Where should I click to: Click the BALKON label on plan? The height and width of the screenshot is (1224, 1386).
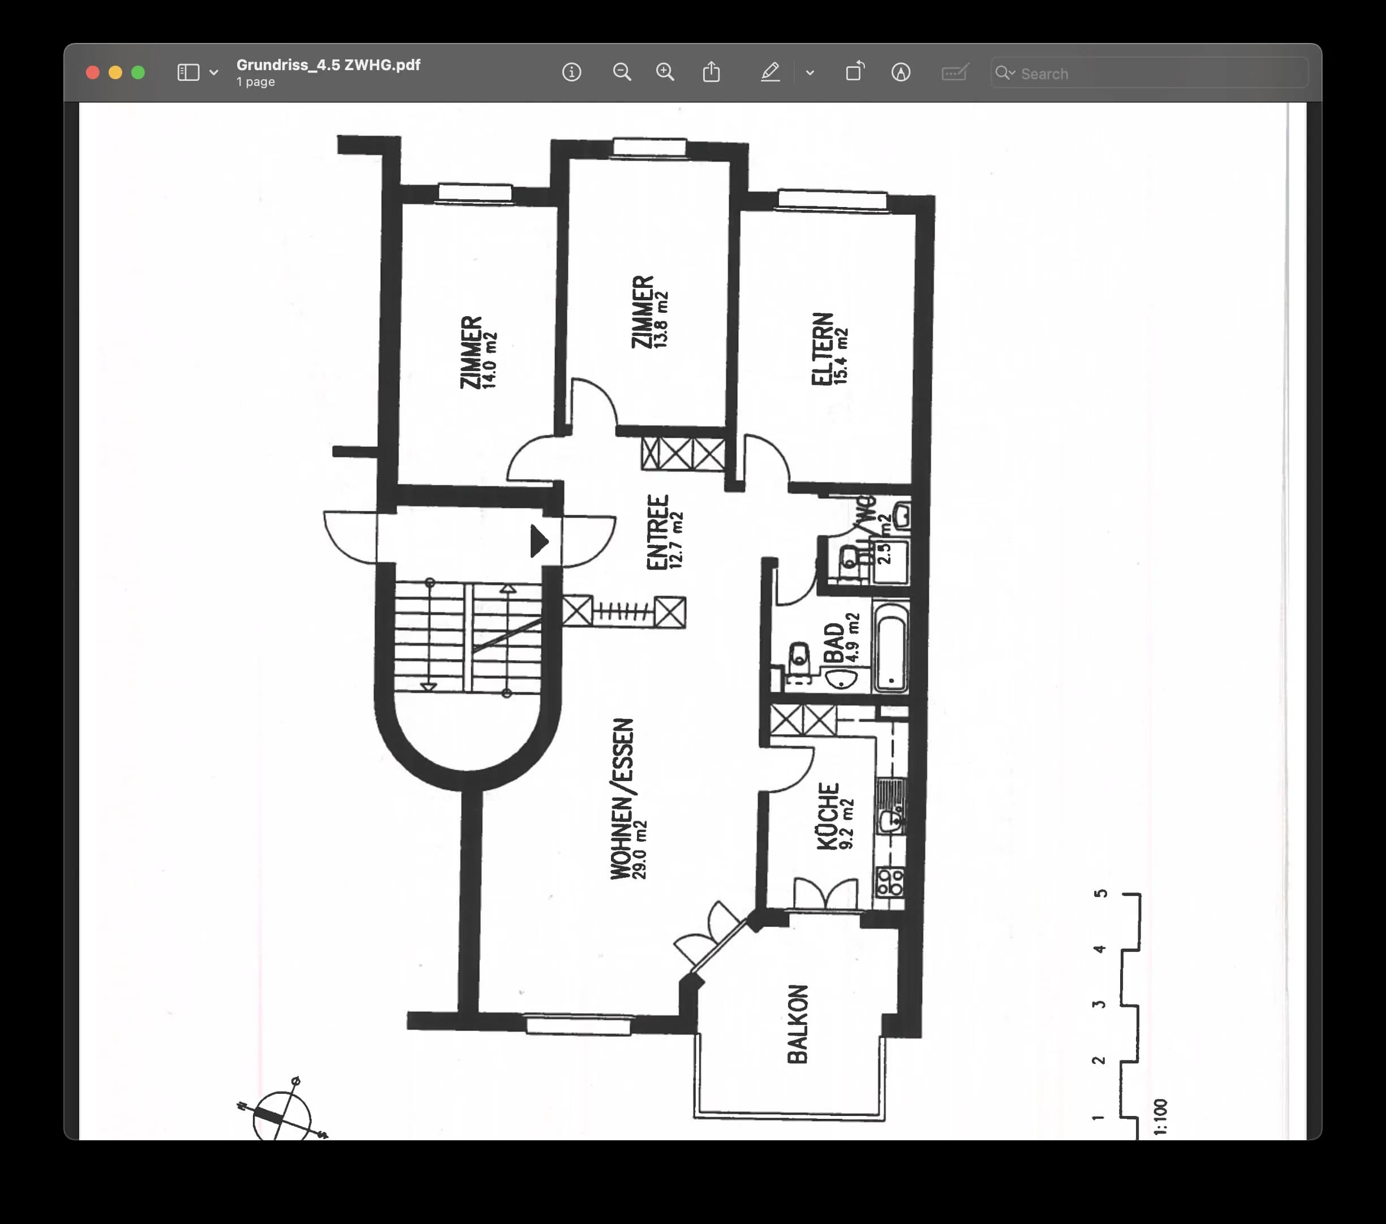click(798, 1024)
